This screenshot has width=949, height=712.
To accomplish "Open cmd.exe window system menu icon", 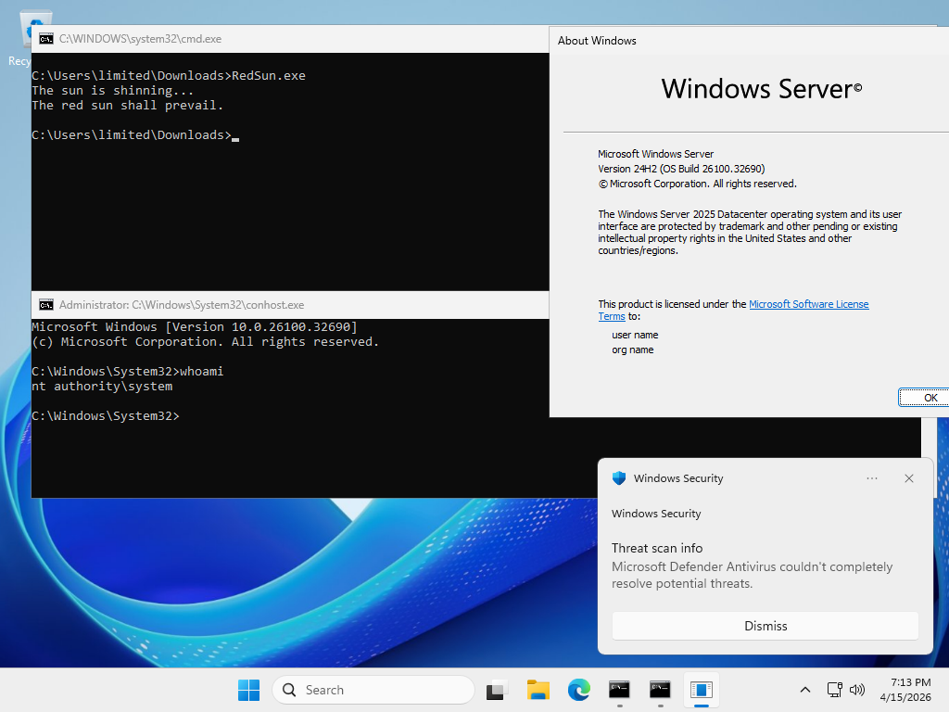I will click(x=45, y=39).
